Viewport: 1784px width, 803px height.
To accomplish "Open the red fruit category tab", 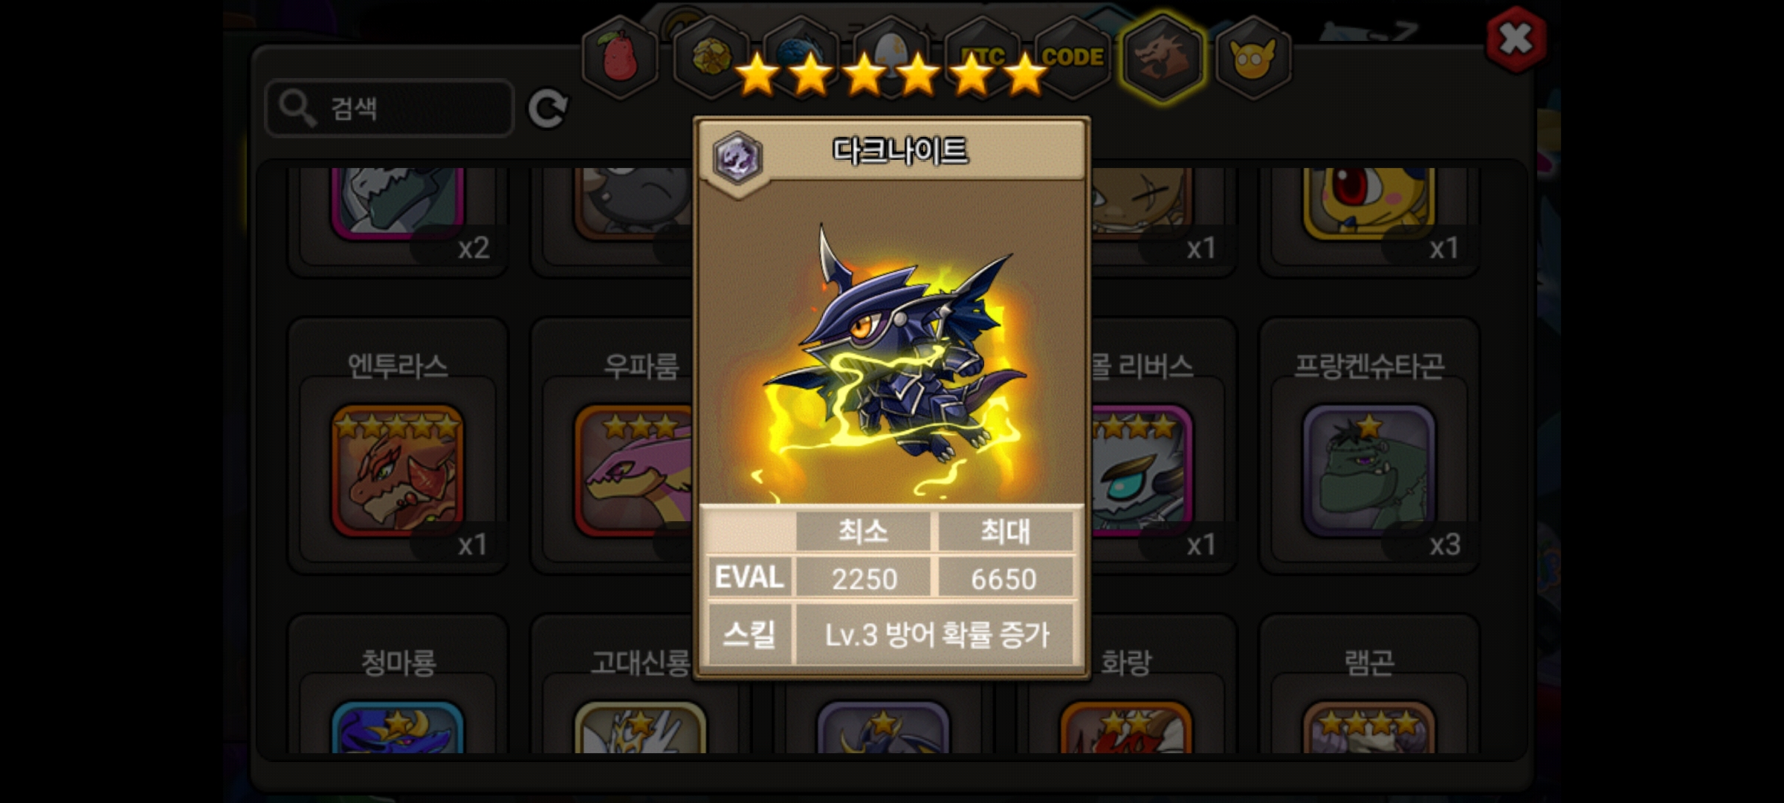I will coord(620,58).
